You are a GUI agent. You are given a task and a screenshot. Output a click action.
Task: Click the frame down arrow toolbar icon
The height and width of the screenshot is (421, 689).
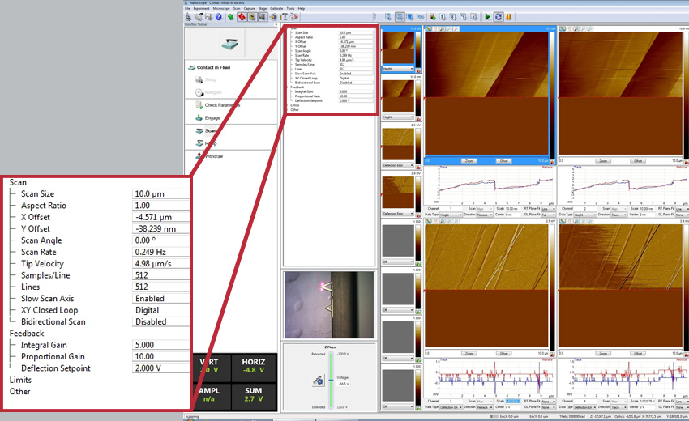pos(452,17)
